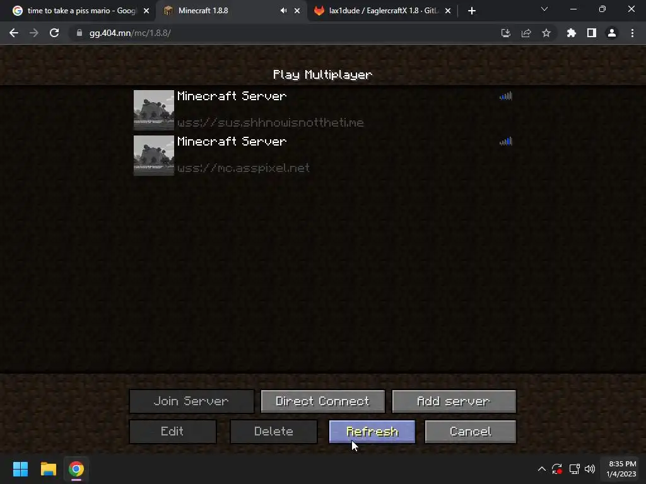Image resolution: width=646 pixels, height=484 pixels.
Task: Click the wss://sus.shhnowisnotthetime address text
Action: click(270, 123)
